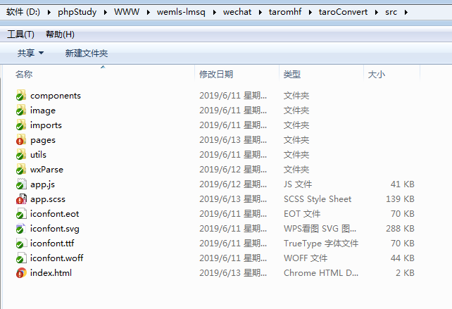The width and height of the screenshot is (452, 309).
Task: Click the WOFF 文件 type cell
Action: pos(306,258)
